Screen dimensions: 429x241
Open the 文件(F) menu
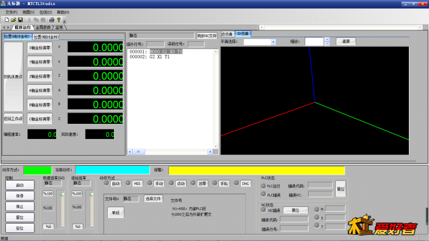(x=11, y=13)
